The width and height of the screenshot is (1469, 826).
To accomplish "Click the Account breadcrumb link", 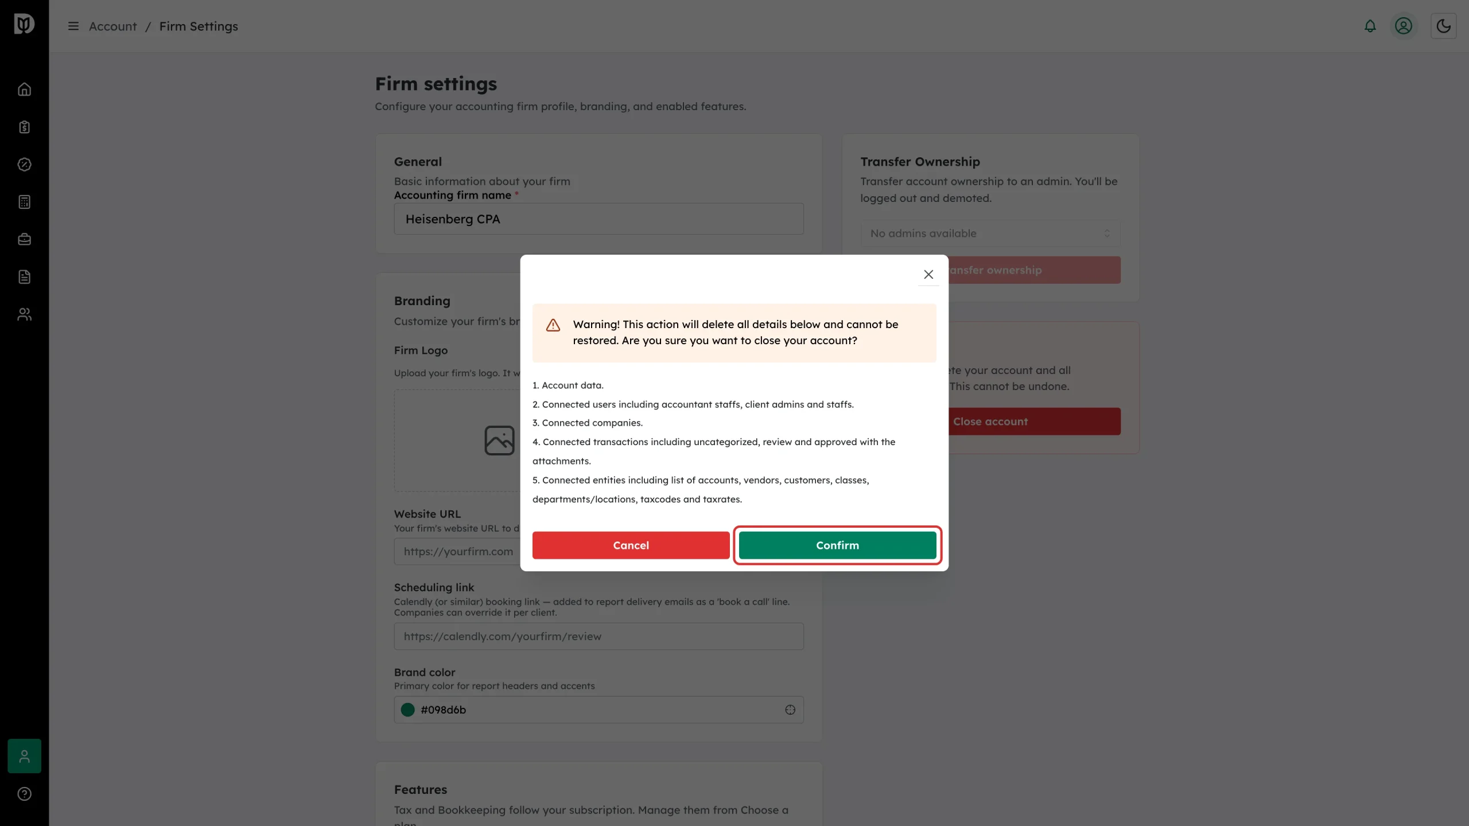I will (x=112, y=26).
